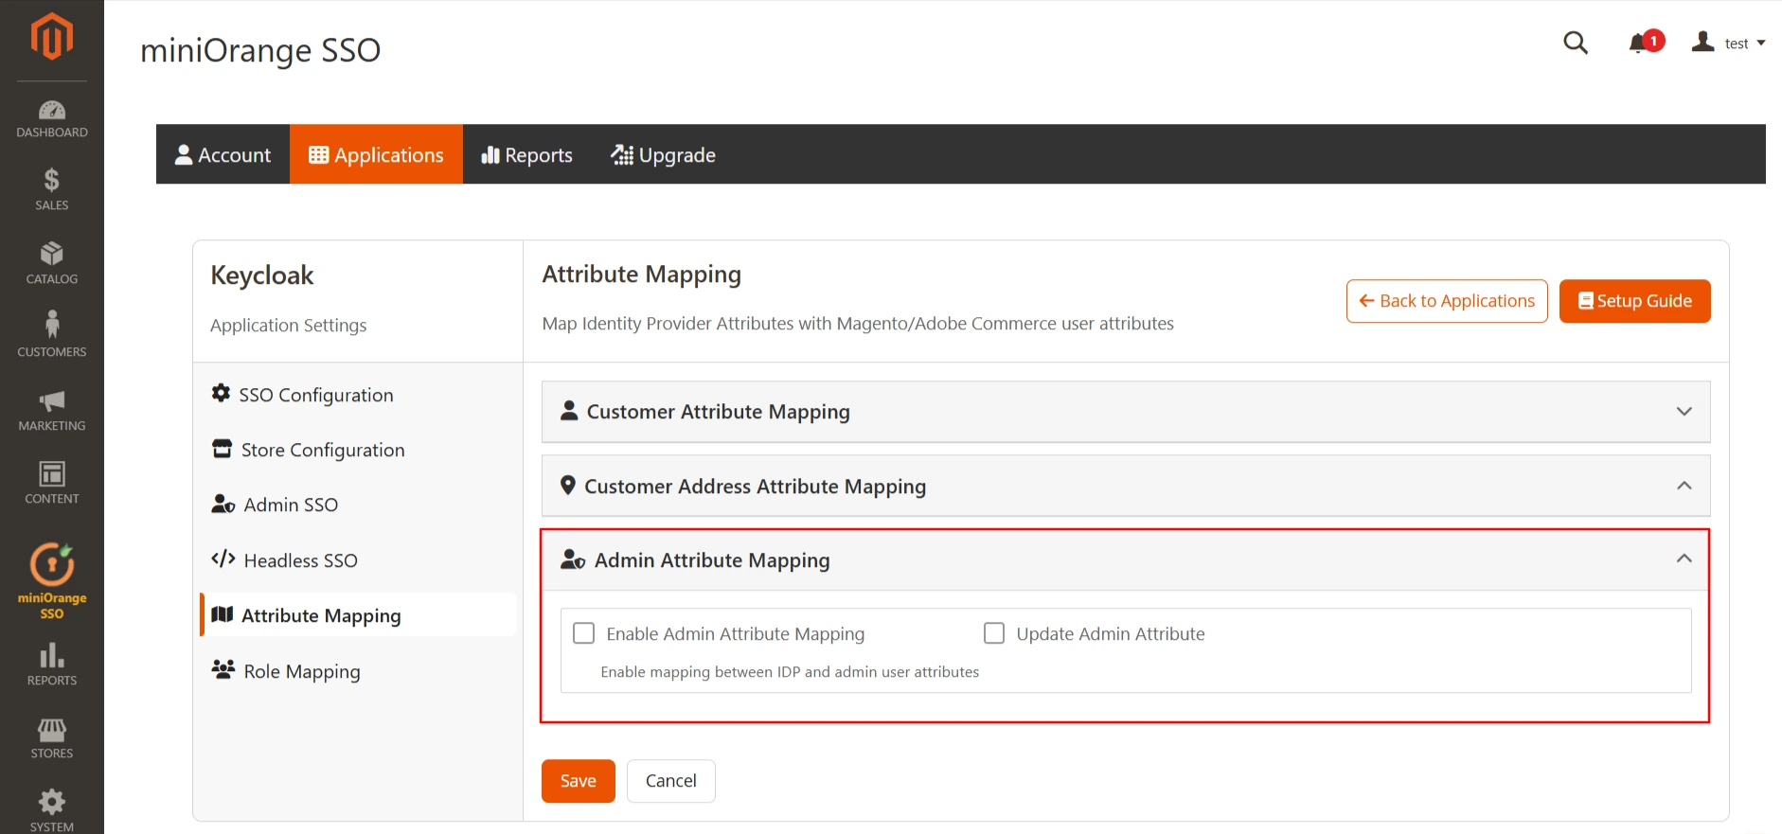
Task: Collapse Admin Attribute Mapping chevron
Action: click(1684, 559)
